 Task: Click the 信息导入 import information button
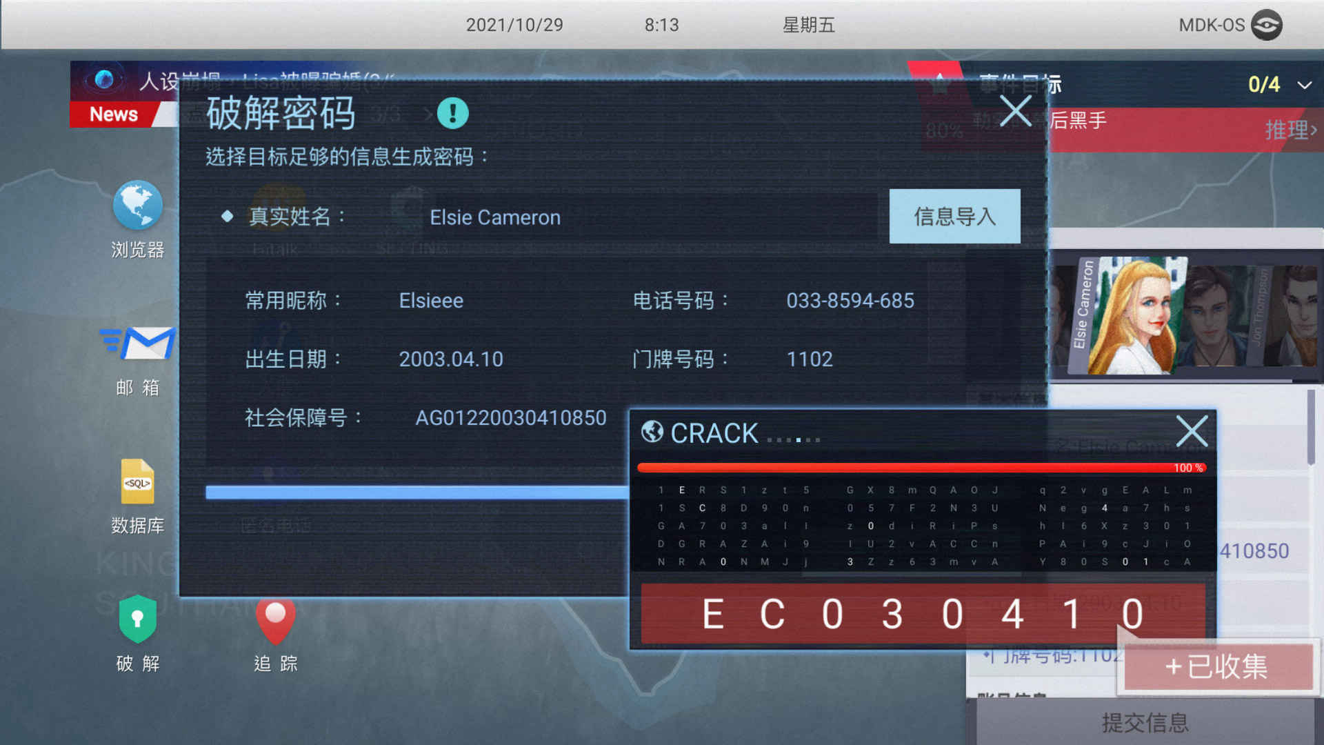[x=955, y=217]
